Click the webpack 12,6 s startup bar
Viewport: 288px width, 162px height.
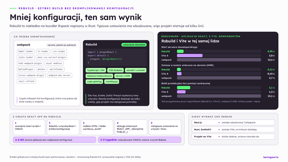(219, 60)
